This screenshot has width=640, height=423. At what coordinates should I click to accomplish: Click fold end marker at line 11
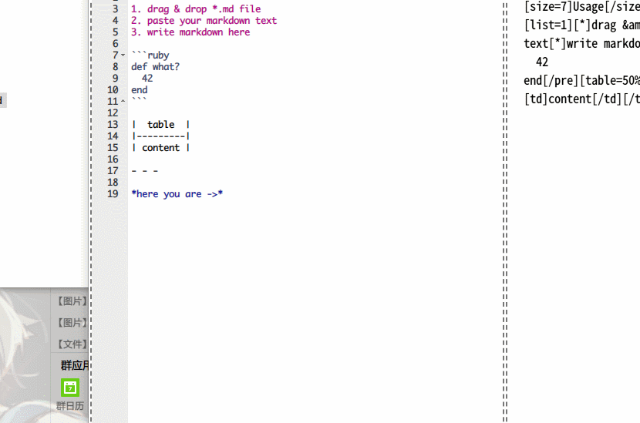click(x=123, y=101)
